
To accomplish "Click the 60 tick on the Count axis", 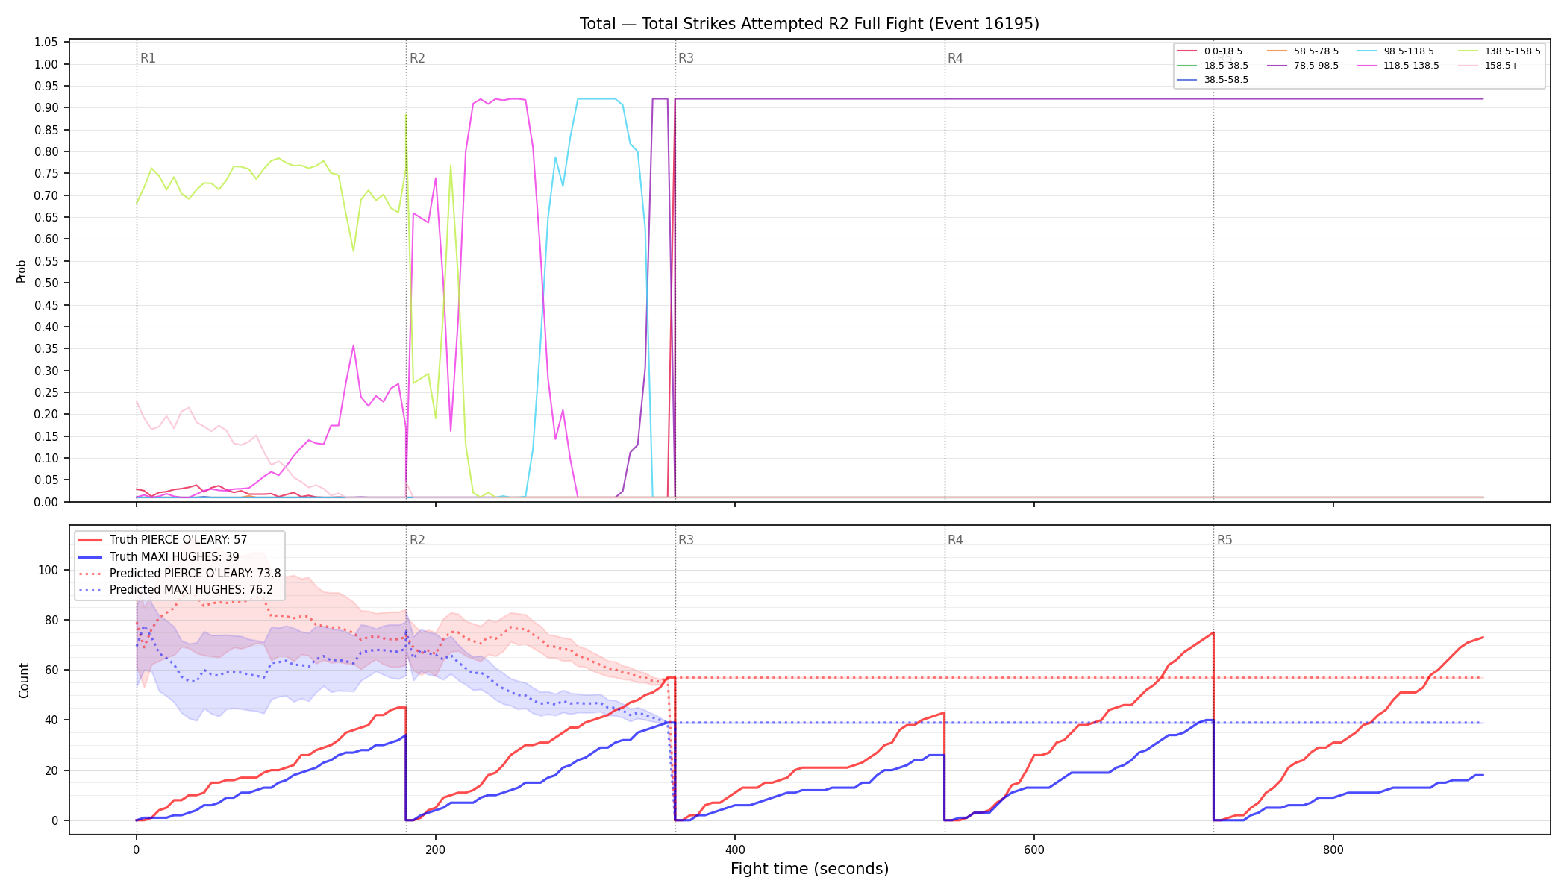I will pos(52,670).
